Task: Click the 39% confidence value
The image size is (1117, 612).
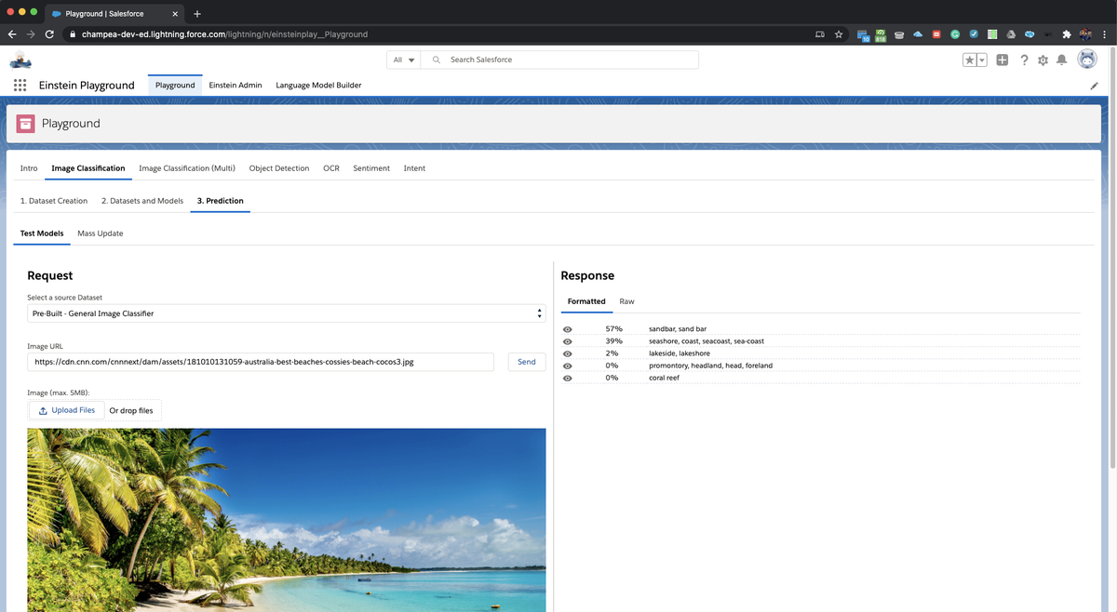Action: click(x=613, y=341)
